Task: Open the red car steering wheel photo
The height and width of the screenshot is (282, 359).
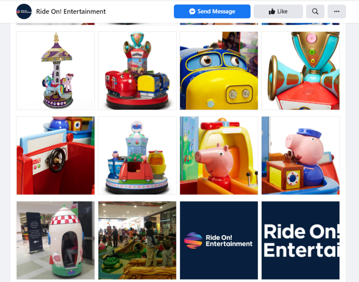Action: tap(56, 155)
